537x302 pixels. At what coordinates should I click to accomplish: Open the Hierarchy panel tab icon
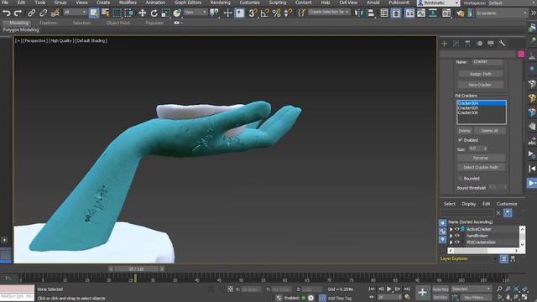467,44
